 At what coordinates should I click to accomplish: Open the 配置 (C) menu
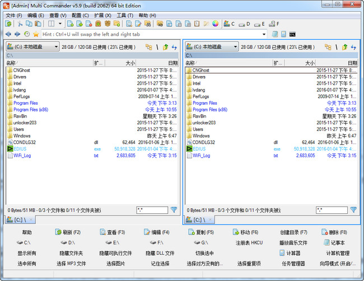(x=80, y=16)
